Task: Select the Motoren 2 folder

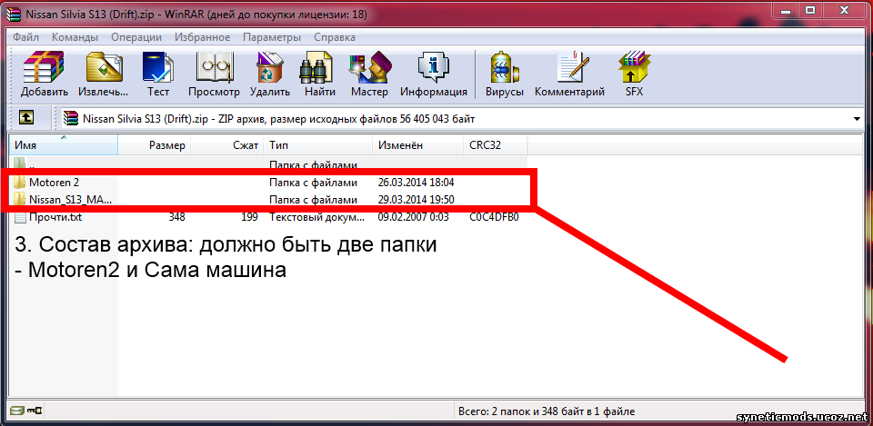Action: click(x=54, y=183)
